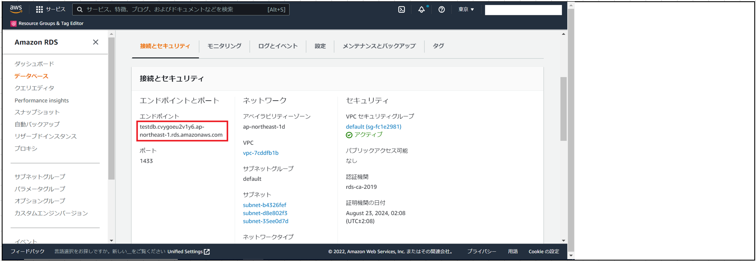
Task: Open subnet-b4326fef link
Action: (264, 205)
